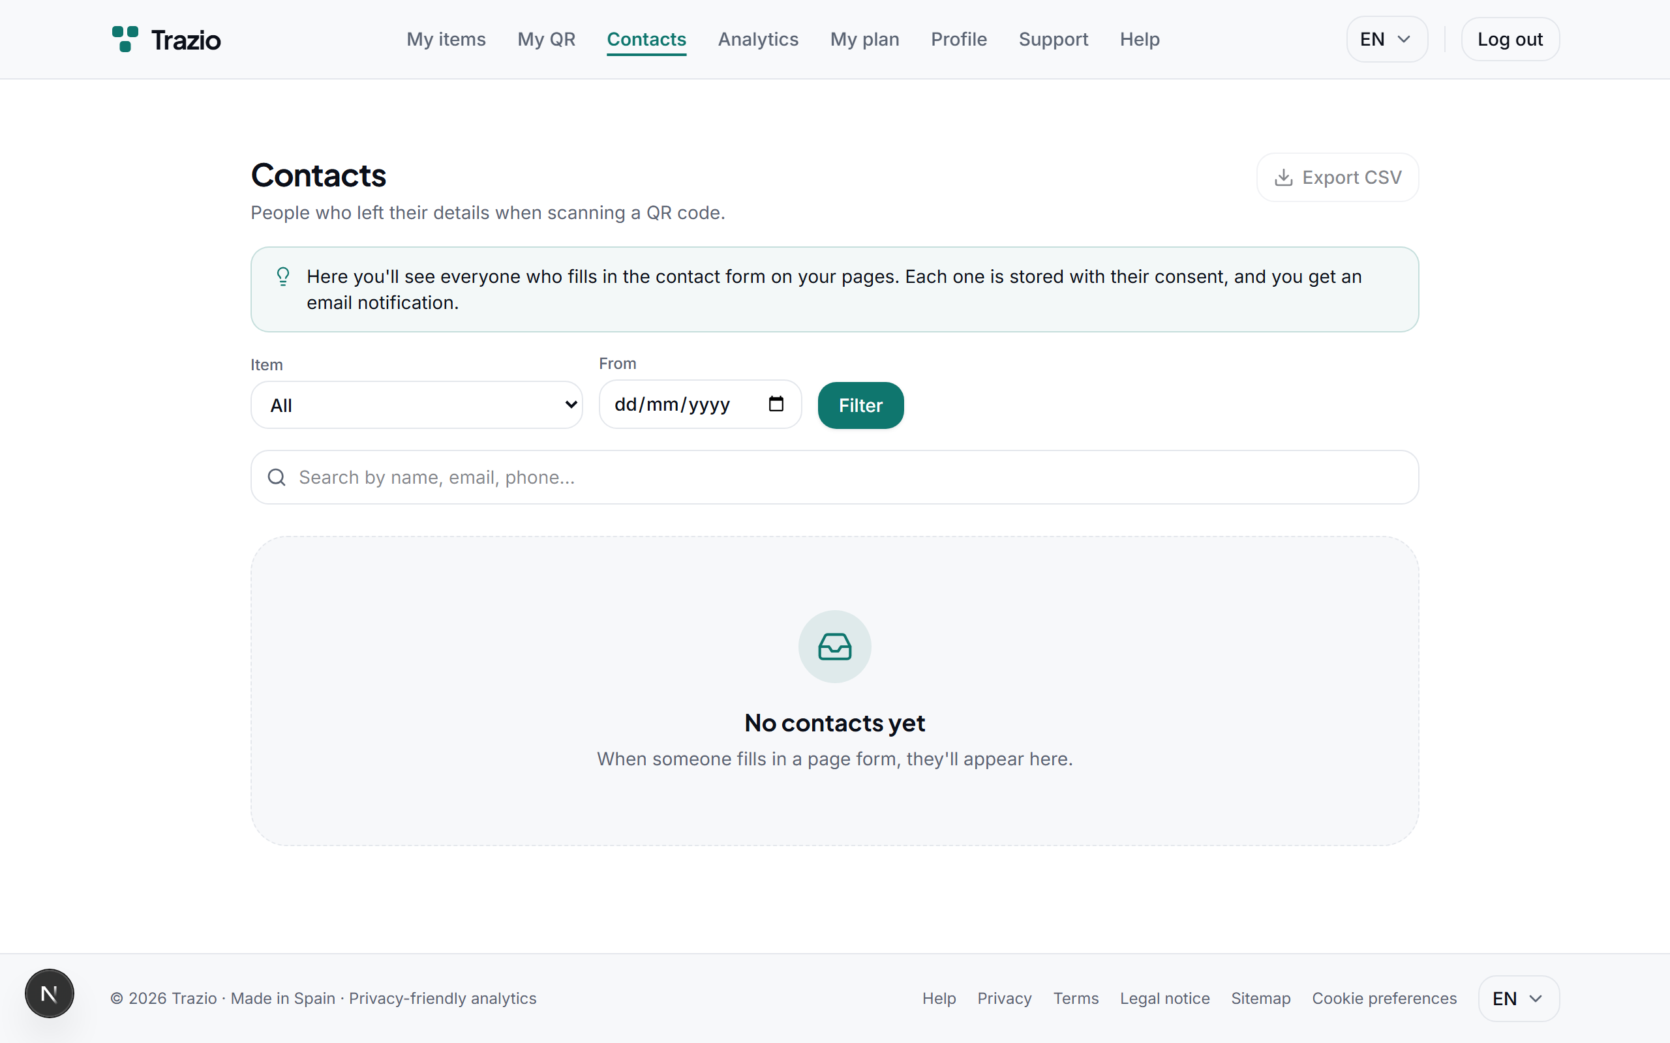Open My plan page
Screen dimensions: 1670x1043
[864, 39]
